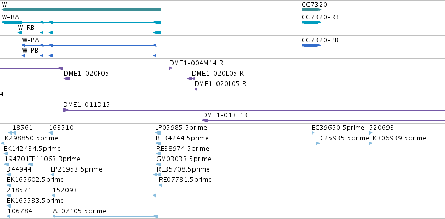Select the W-PB coding sequence feature
This screenshot has width=445, height=219.
(89, 56)
